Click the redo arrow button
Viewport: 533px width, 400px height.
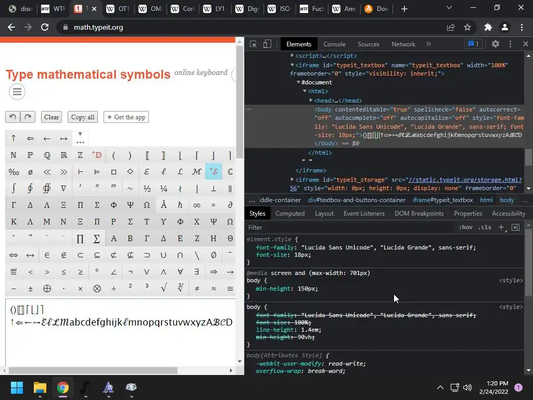pyautogui.click(x=28, y=117)
